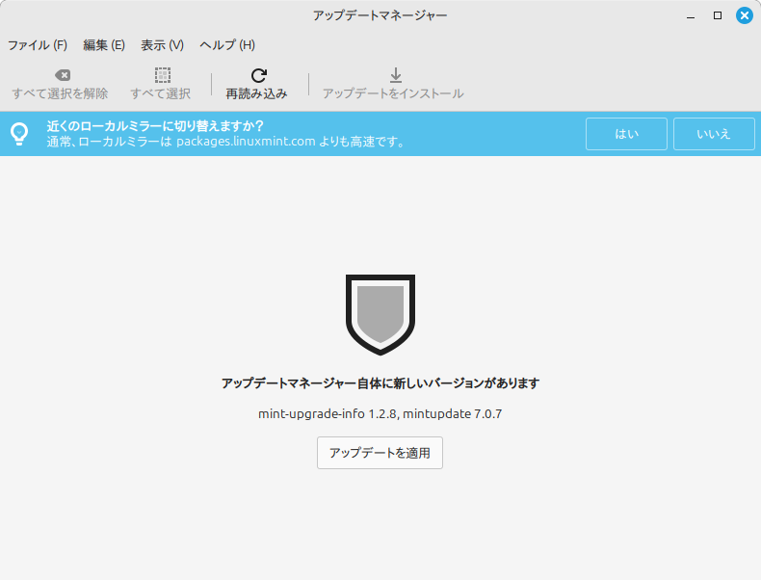Click はい to switch to local mirror

[x=626, y=134]
